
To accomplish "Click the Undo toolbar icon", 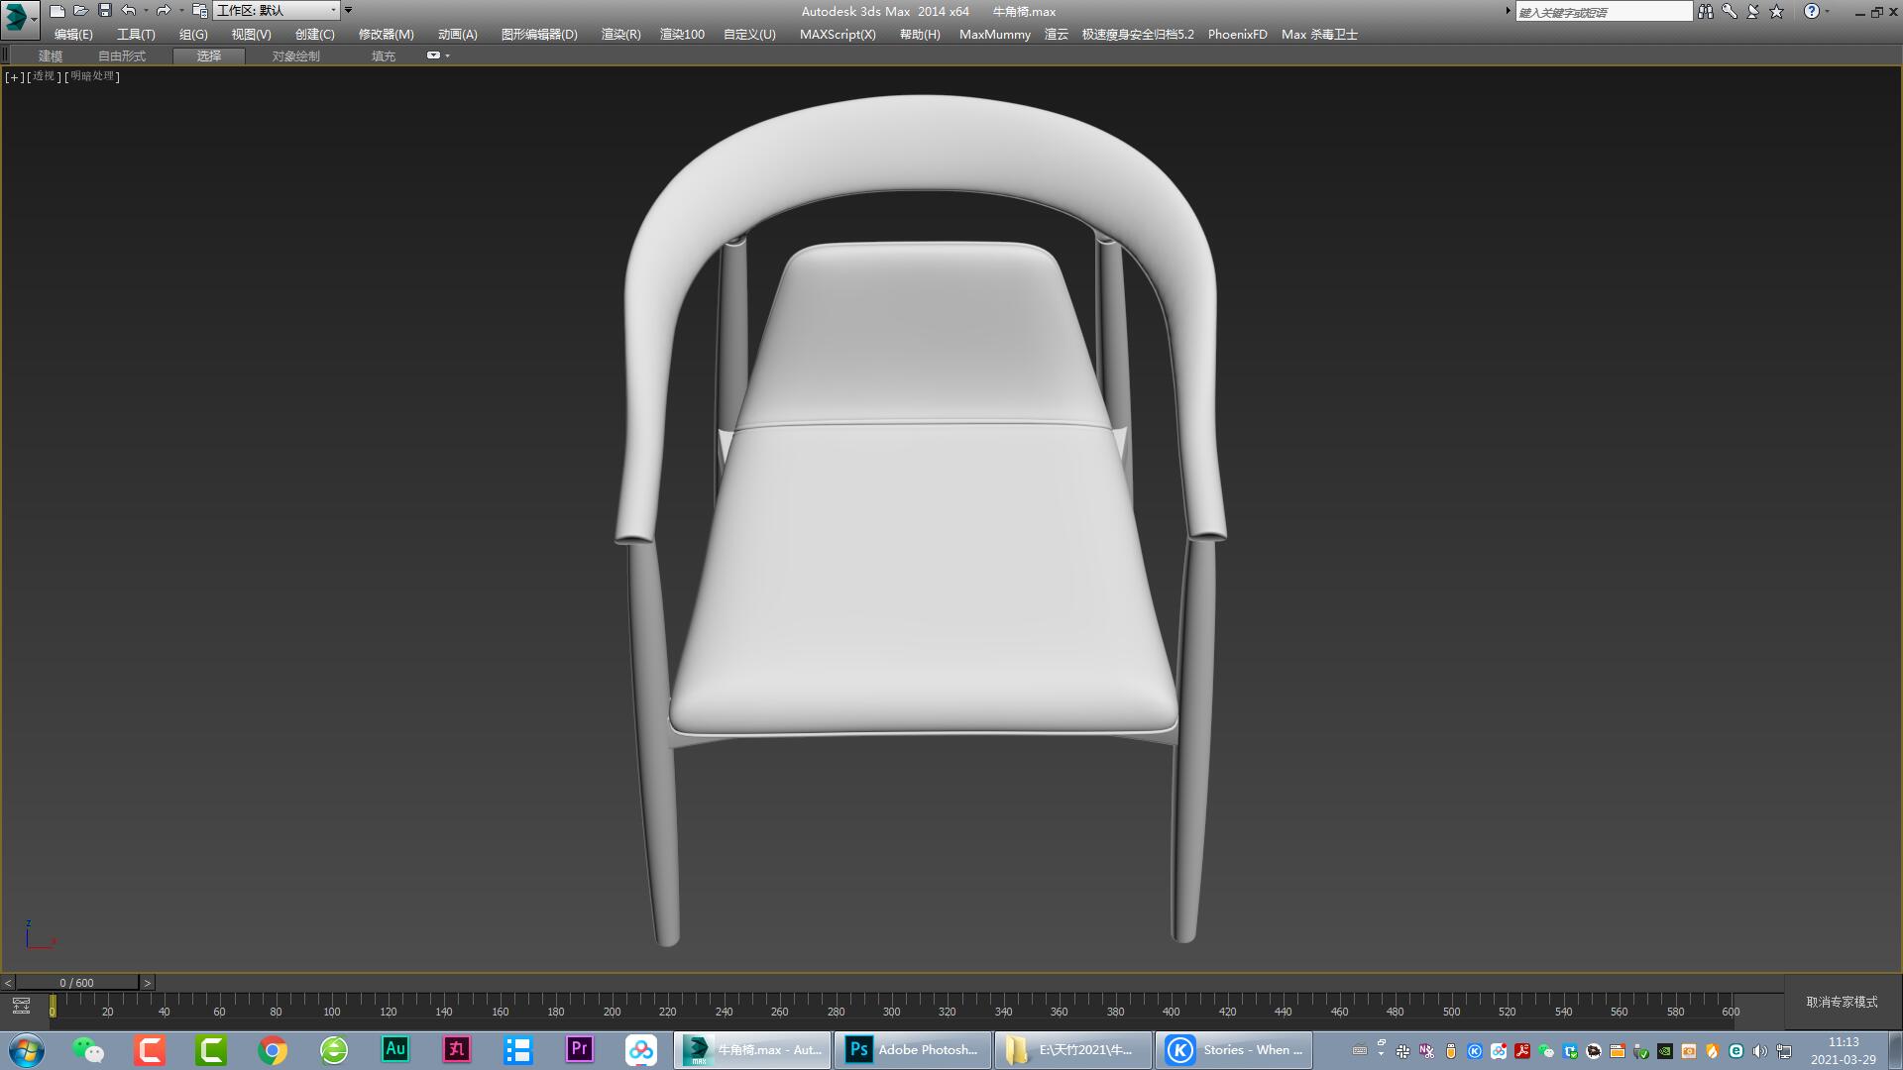I will point(127,11).
